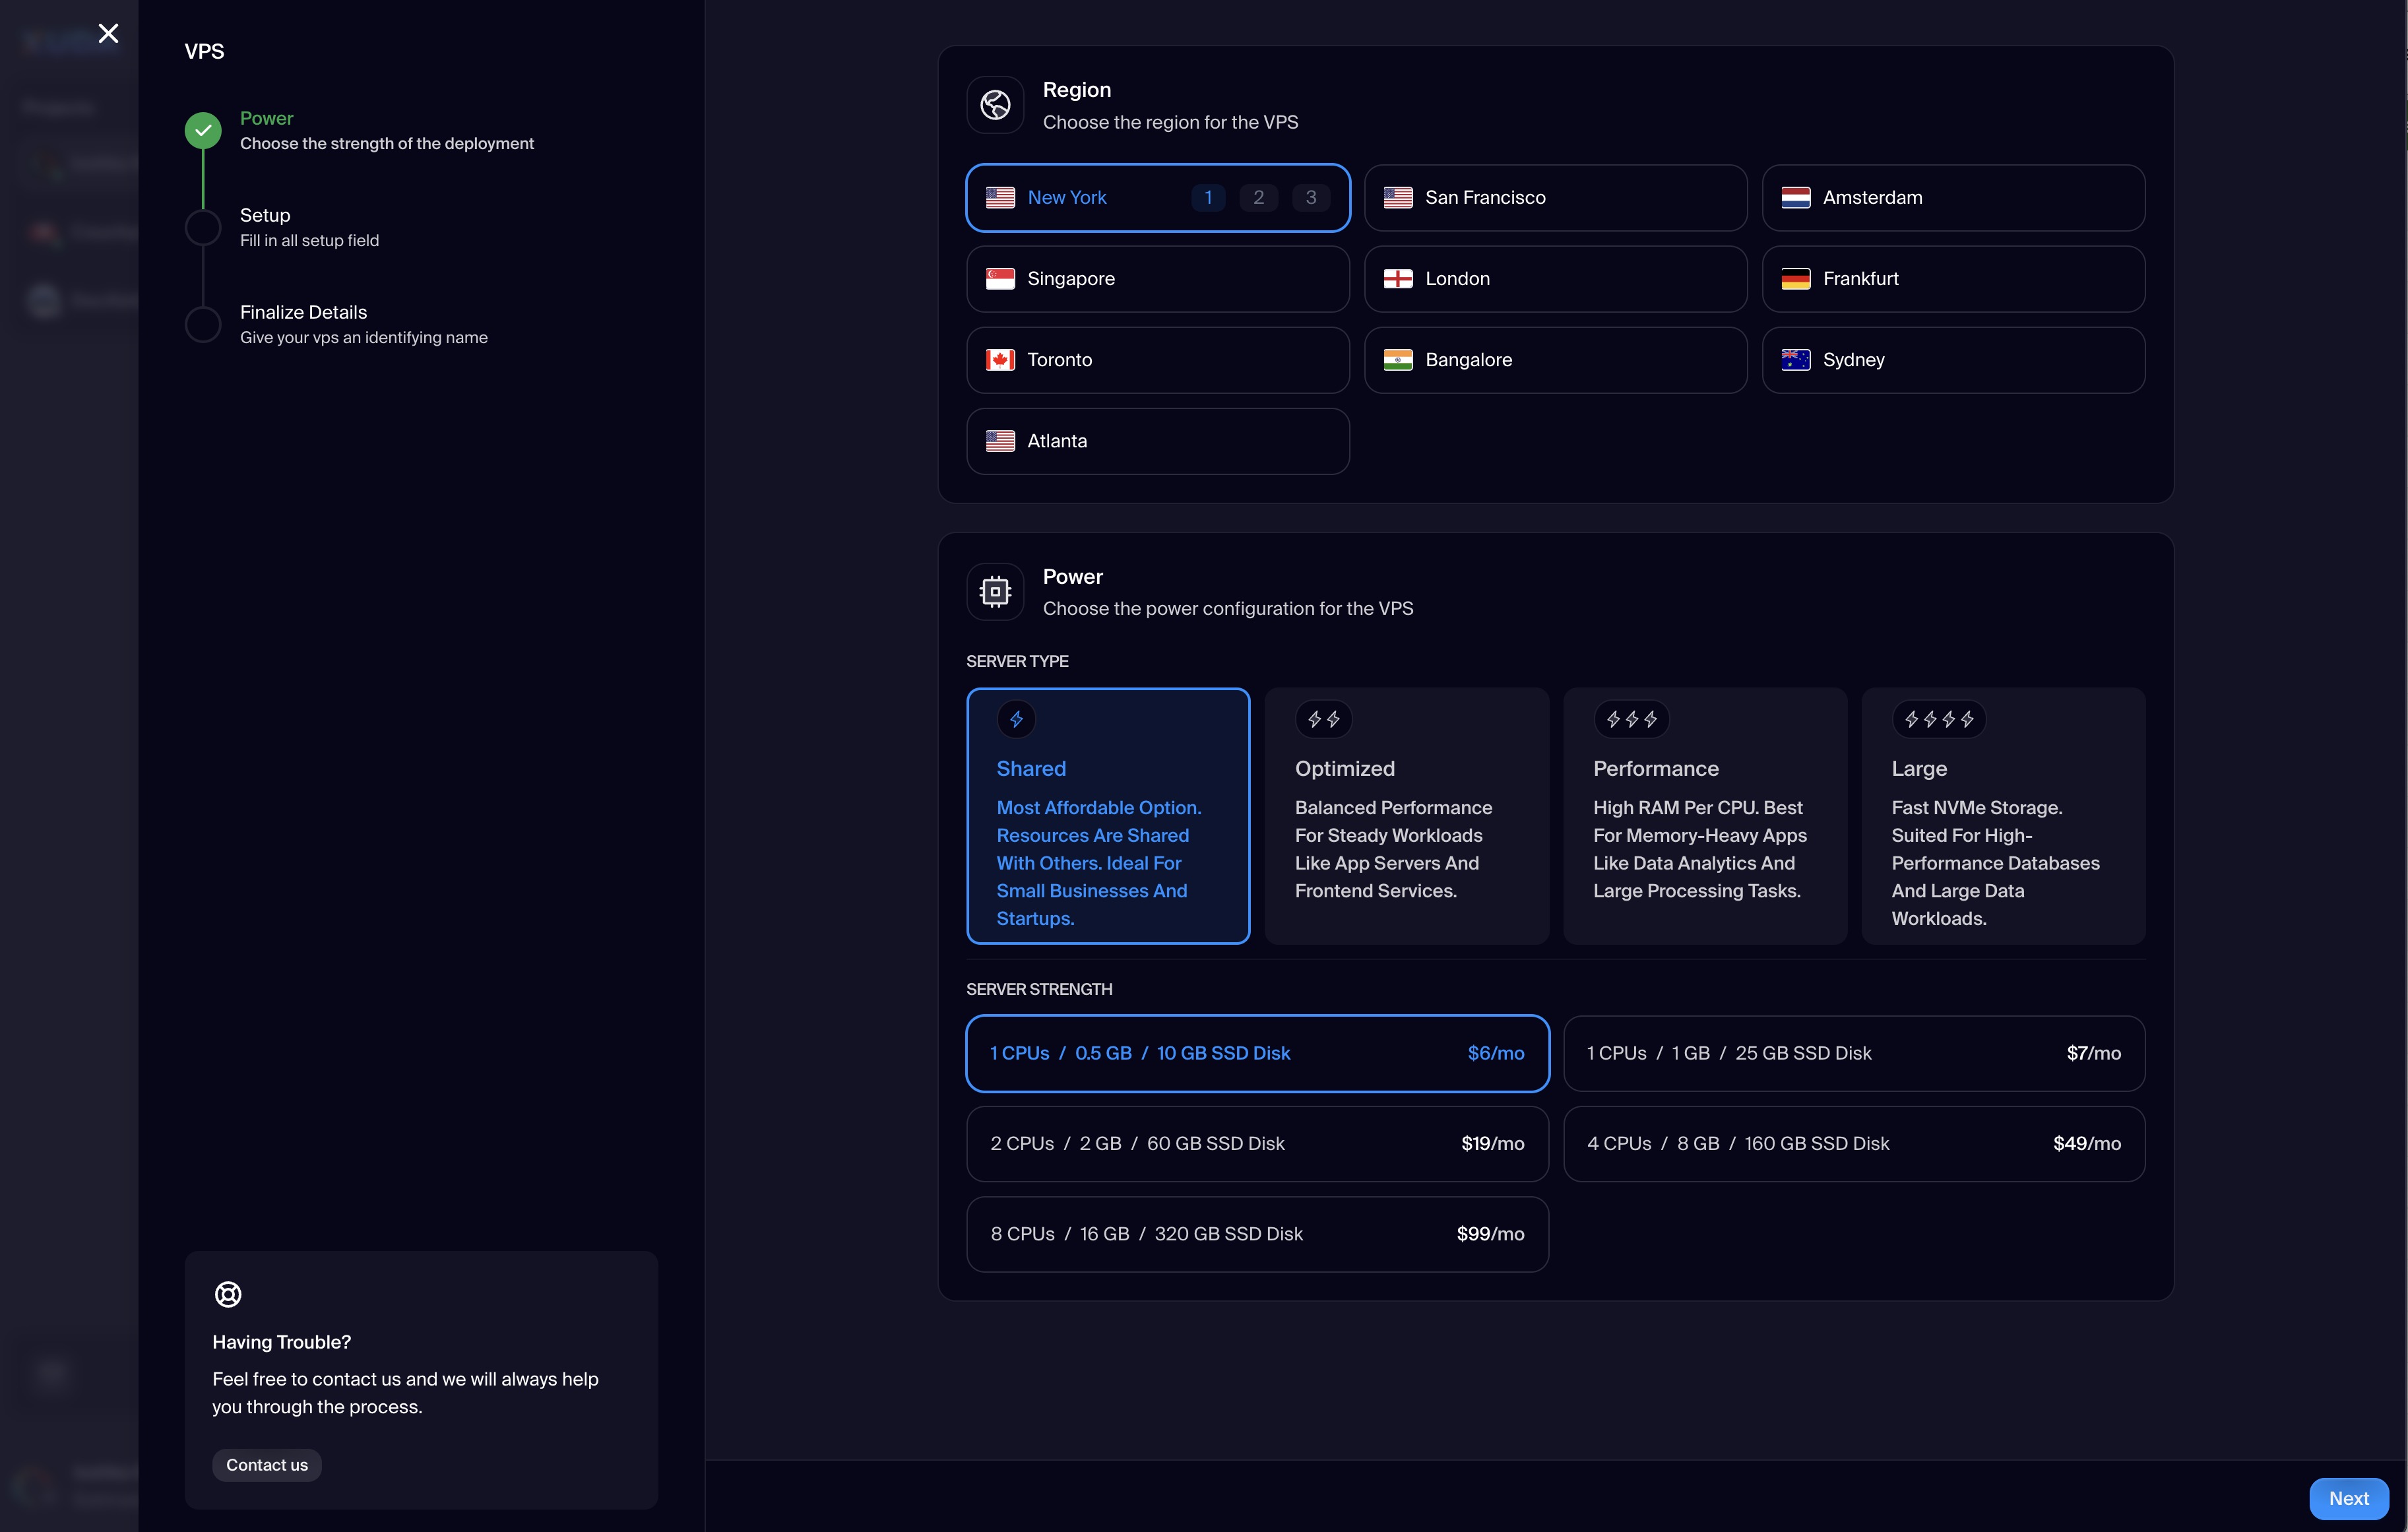Image resolution: width=2408 pixels, height=1532 pixels.
Task: Close the VPS wizard with the X
Action: click(108, 33)
